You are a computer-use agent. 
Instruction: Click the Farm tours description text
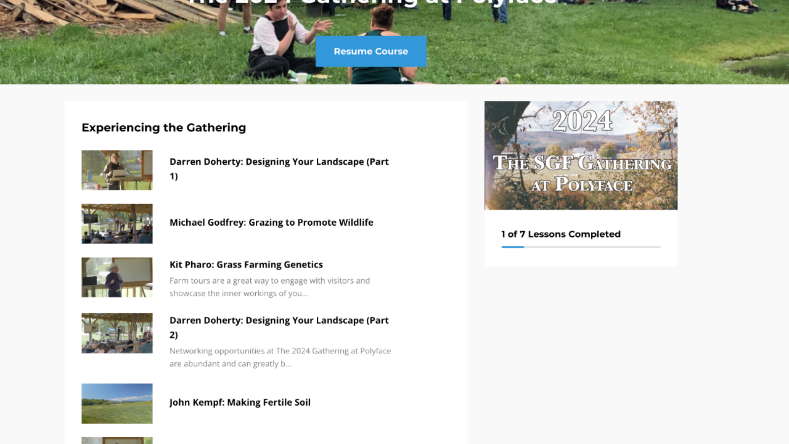coord(269,287)
